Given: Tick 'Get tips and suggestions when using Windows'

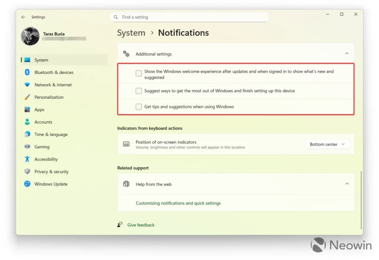Looking at the screenshot, I should tap(139, 107).
